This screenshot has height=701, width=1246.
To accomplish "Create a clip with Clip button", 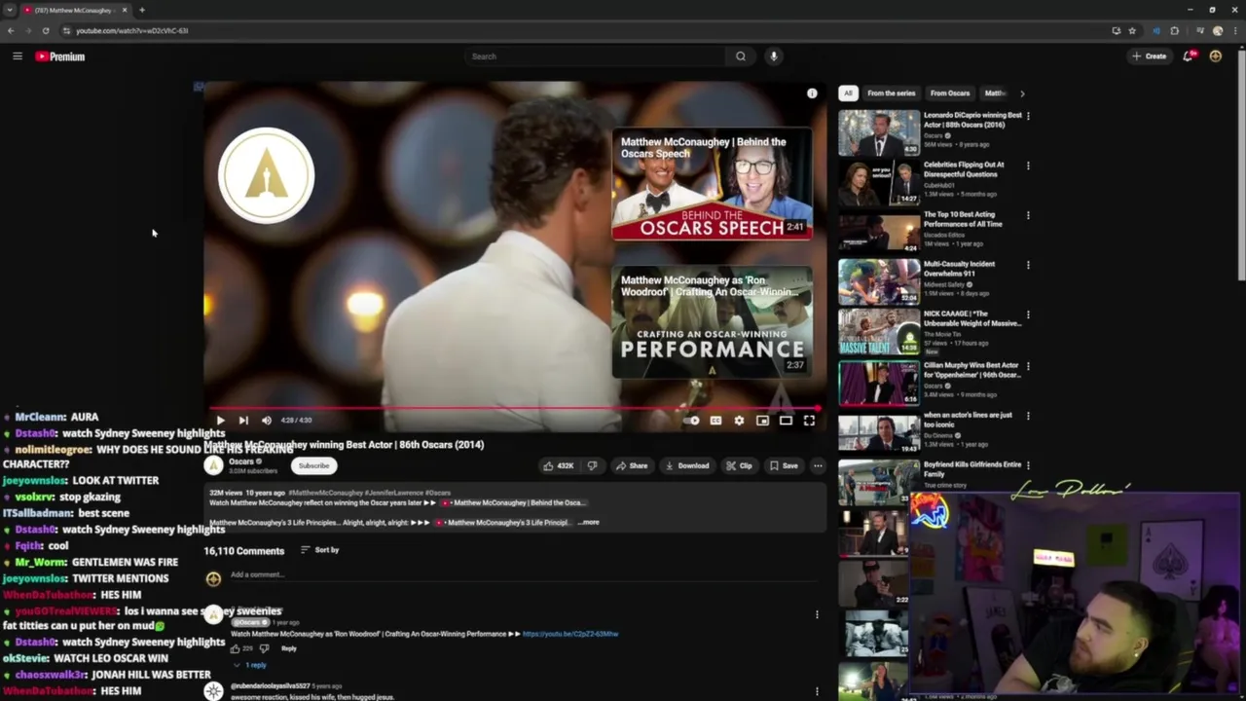I will [x=739, y=466].
